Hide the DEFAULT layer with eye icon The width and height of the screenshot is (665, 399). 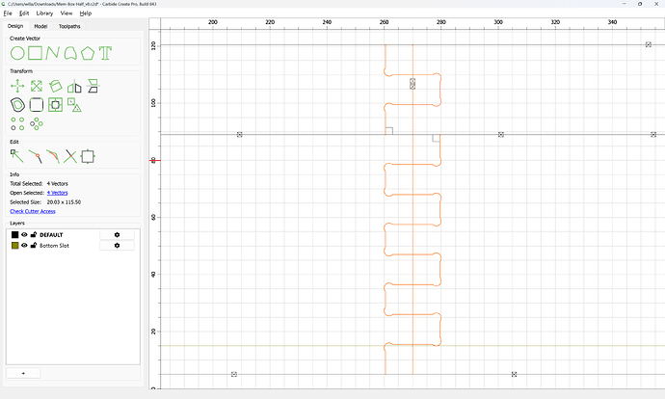(x=25, y=234)
